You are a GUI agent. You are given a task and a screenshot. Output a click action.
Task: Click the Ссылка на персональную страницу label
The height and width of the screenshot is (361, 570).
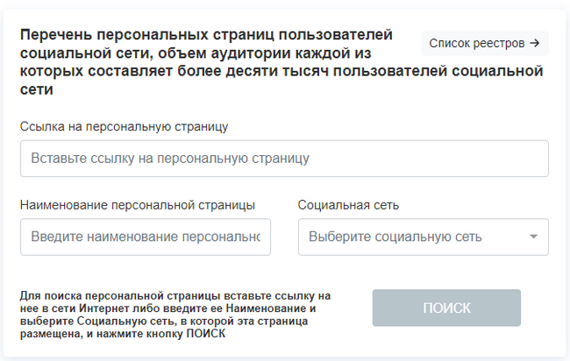click(x=124, y=126)
